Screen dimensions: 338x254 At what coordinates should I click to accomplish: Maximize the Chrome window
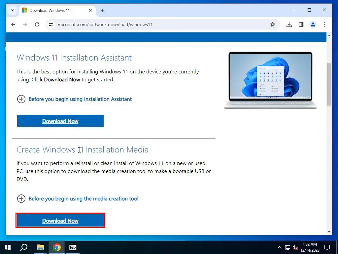click(309, 10)
